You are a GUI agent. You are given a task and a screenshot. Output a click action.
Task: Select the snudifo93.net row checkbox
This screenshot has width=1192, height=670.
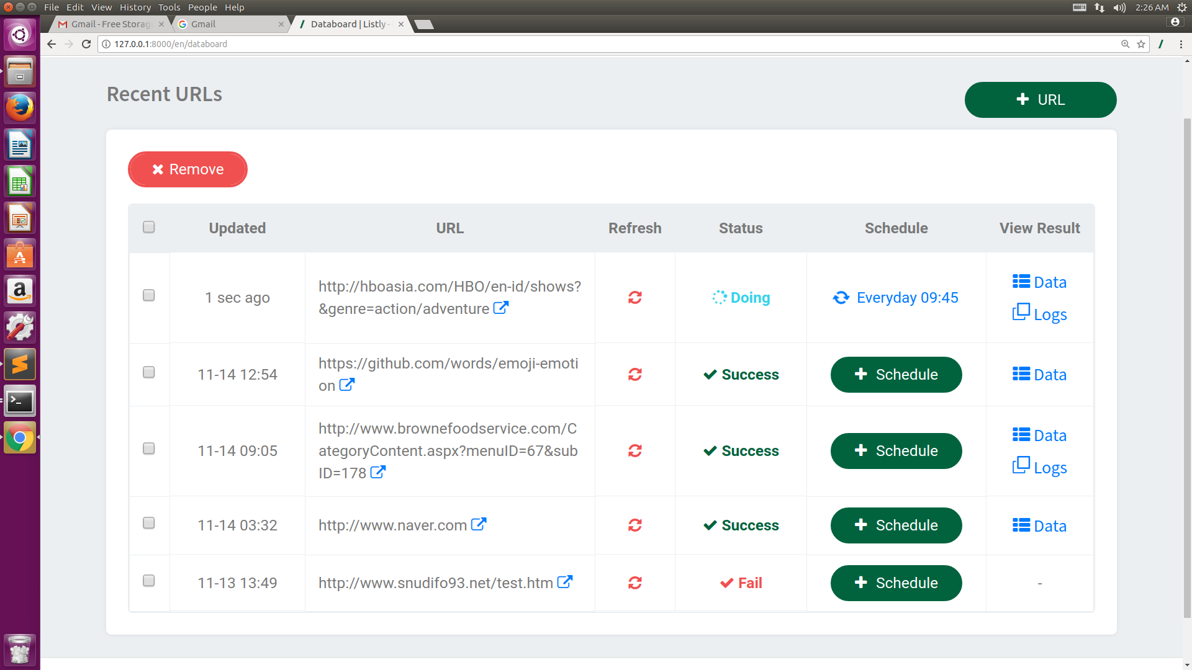149,581
